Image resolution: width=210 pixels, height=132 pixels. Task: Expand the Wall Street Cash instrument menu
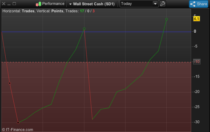coord(70,4)
